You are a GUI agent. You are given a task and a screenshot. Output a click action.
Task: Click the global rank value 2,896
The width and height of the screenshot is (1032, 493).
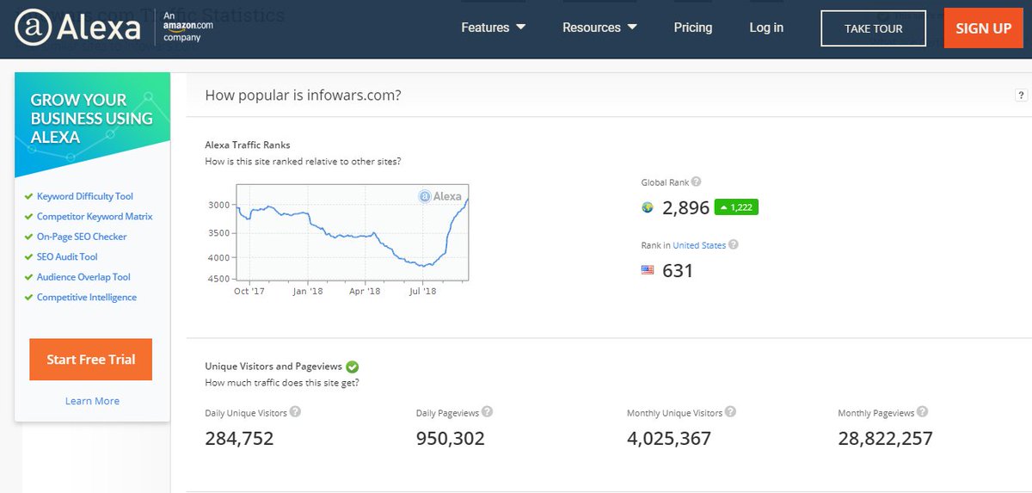tap(685, 207)
